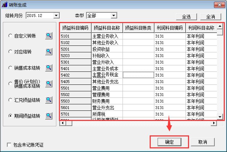Click vertical scrollbar down arrow
Screen dimensions: 227x152
coord(220,117)
